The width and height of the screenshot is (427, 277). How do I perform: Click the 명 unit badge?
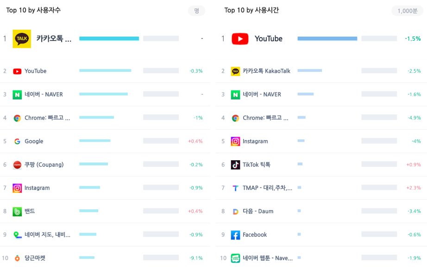point(196,11)
